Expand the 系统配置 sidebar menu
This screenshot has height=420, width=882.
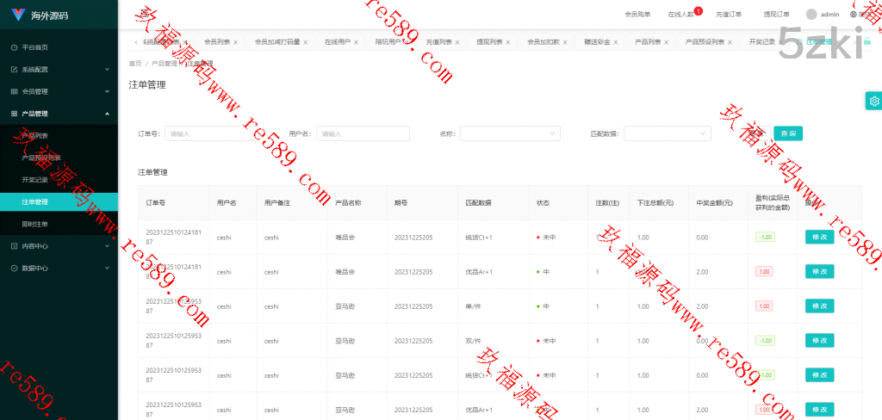pos(59,70)
